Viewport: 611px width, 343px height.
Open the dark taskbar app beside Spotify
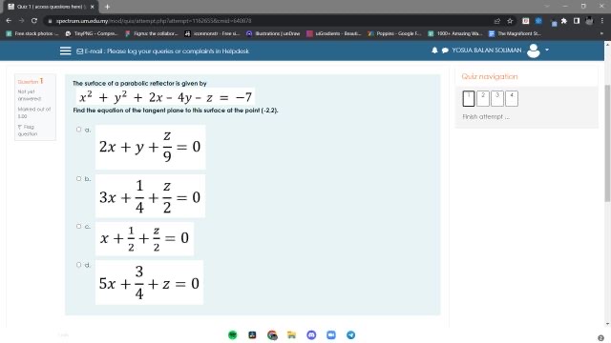click(x=252, y=334)
